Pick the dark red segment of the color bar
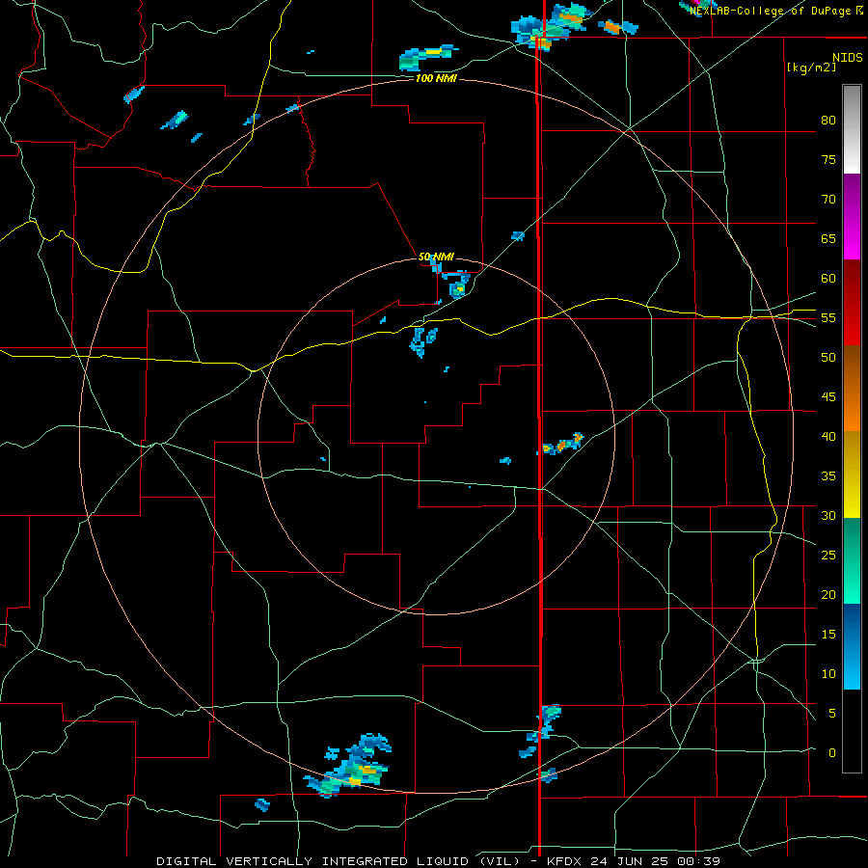Image resolution: width=868 pixels, height=868 pixels. click(852, 303)
